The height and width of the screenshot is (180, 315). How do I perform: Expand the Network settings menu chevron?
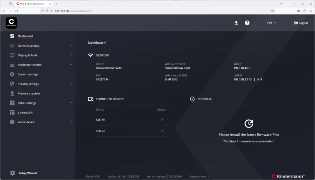click(71, 46)
